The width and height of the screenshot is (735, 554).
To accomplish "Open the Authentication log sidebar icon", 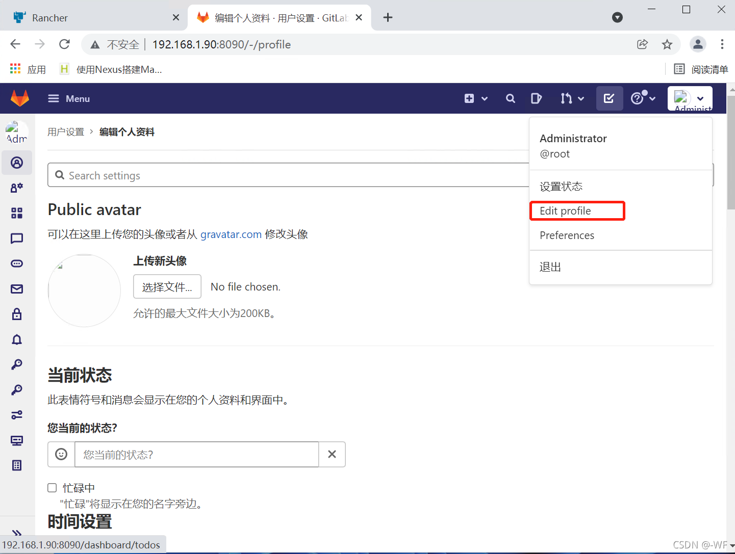I will 17,465.
